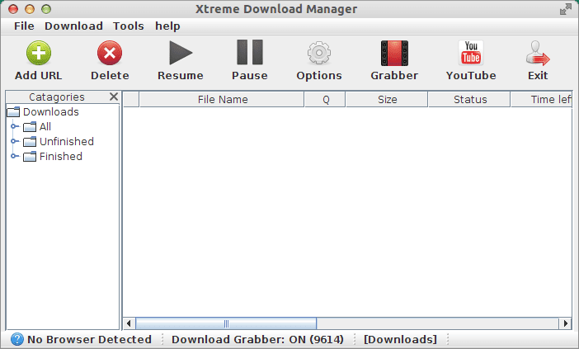Click the horizontal scrollbar thumb

coord(226,323)
